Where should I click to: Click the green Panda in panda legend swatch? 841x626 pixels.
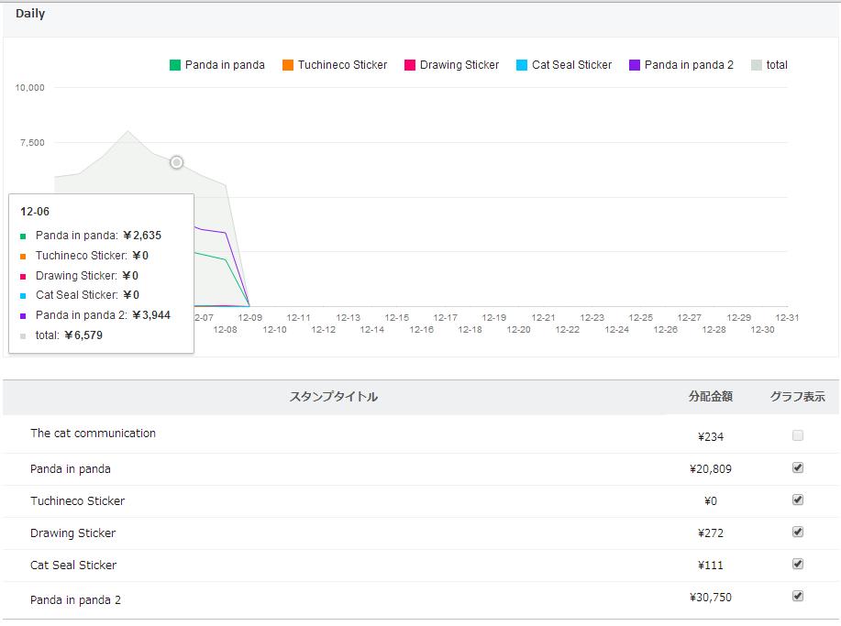tap(175, 65)
